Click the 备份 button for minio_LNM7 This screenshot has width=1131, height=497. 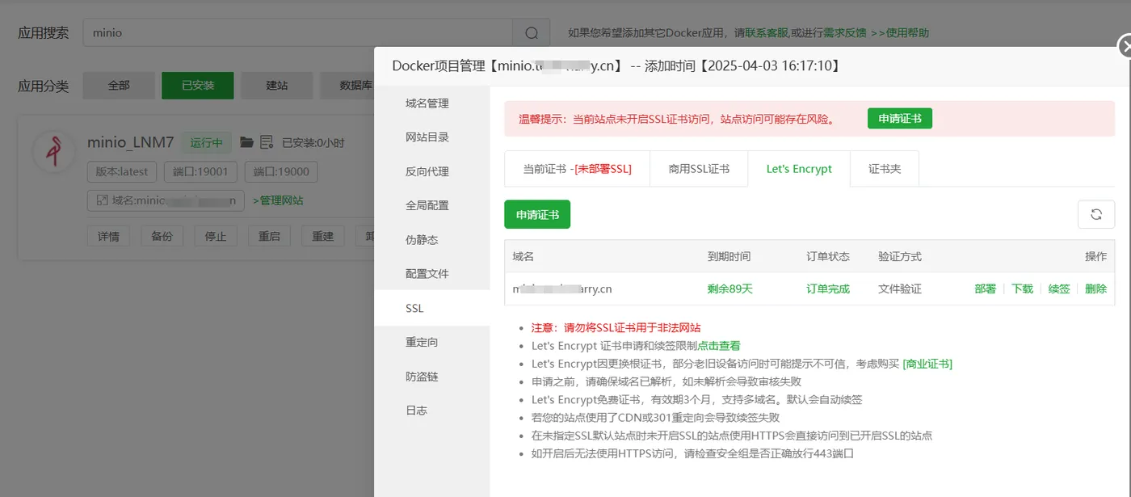click(x=162, y=236)
